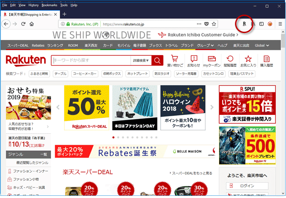Image resolution: width=286 pixels, height=198 pixels.
Task: Open the shopping cart icon
Action: pos(175,61)
